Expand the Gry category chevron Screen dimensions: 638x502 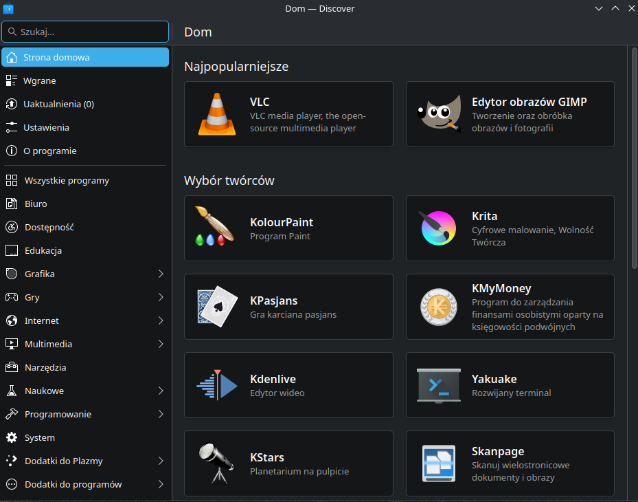point(161,297)
